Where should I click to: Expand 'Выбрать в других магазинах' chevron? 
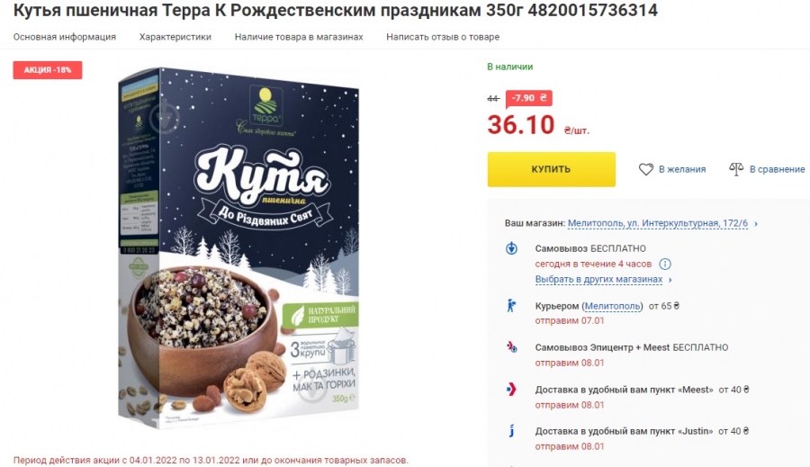tap(670, 280)
